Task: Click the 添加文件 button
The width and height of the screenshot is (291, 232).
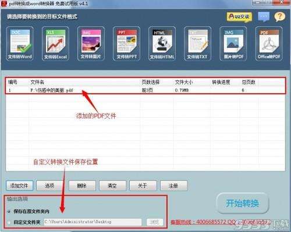Action: point(19,185)
